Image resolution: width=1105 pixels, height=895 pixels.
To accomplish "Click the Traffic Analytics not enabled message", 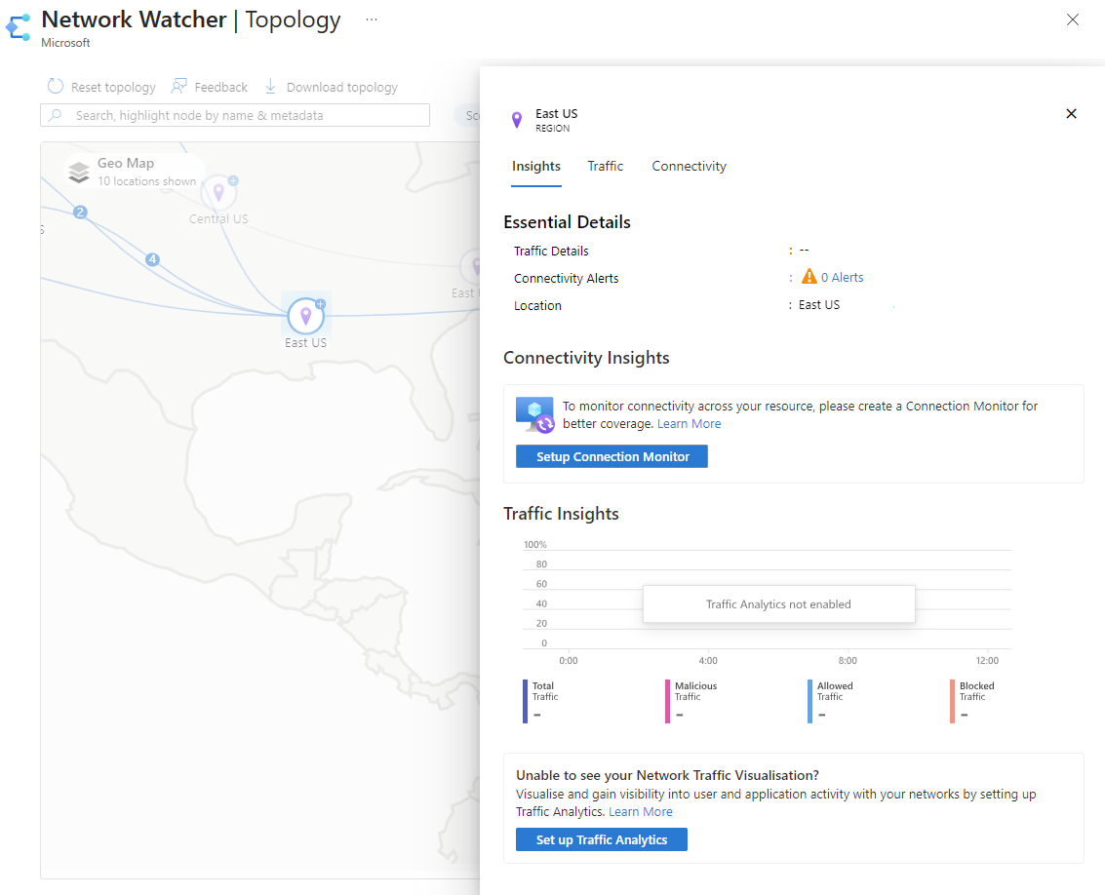I will coord(778,603).
